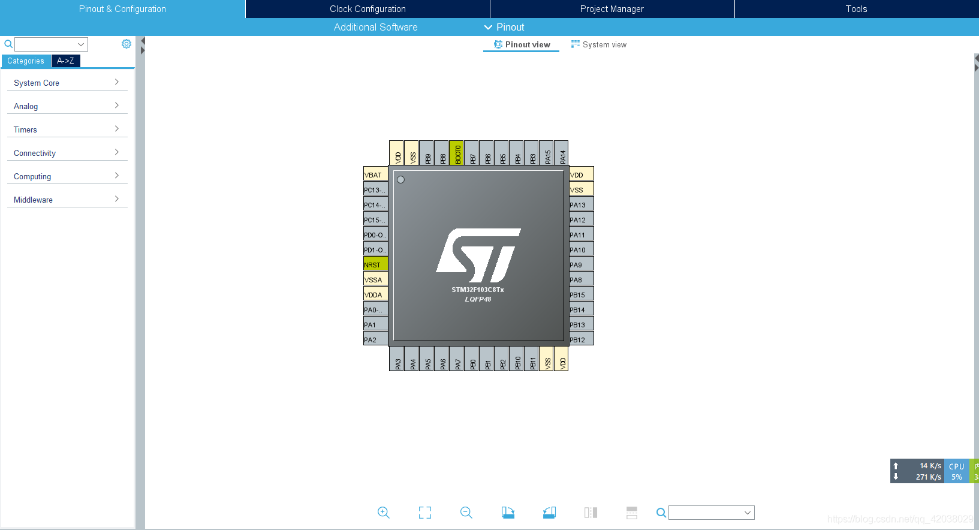Screen dimensions: 979x530
Task: Click pin PB12 on the chip
Action: click(x=581, y=339)
